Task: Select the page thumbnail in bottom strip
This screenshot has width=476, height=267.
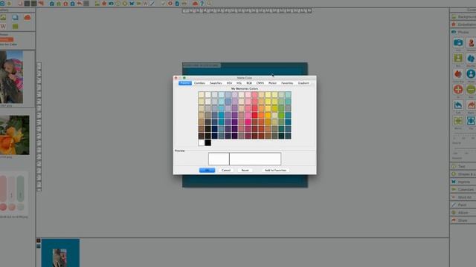Action: 60,253
